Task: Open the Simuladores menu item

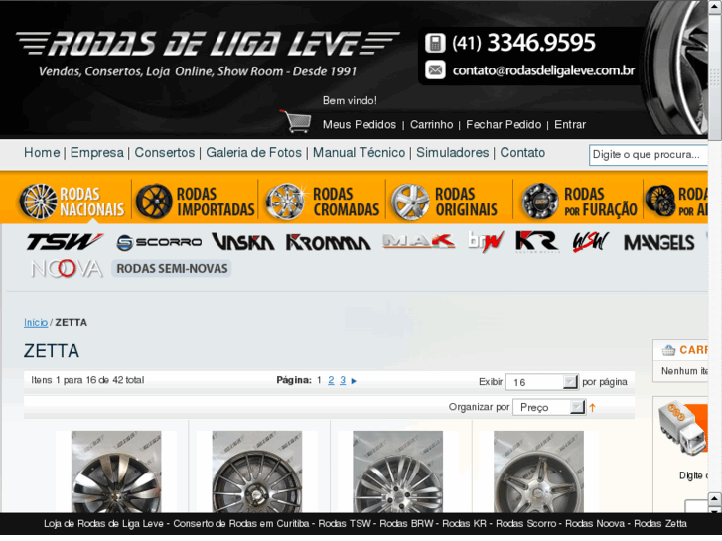Action: pyautogui.click(x=453, y=153)
